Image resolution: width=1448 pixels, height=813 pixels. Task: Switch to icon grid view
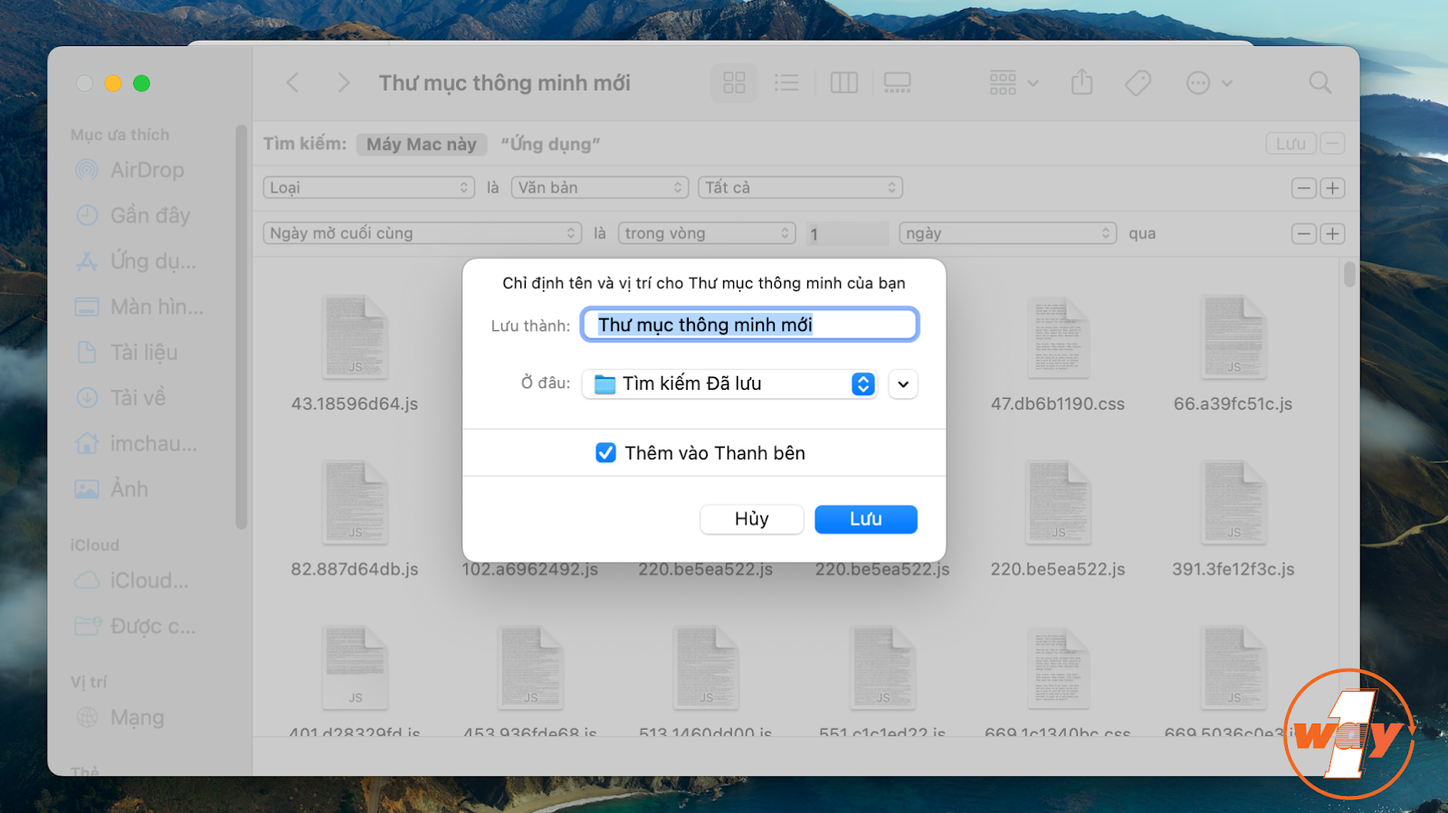tap(734, 83)
